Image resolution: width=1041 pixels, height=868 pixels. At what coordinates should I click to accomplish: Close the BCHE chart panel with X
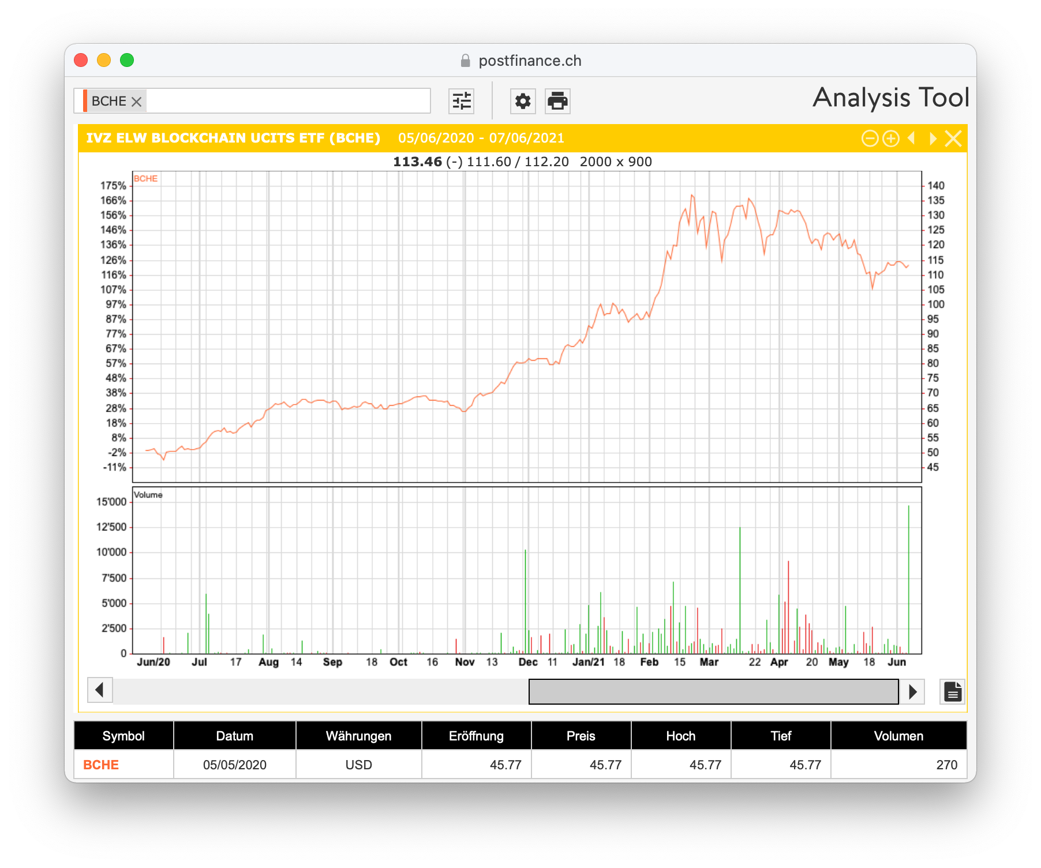pos(953,139)
